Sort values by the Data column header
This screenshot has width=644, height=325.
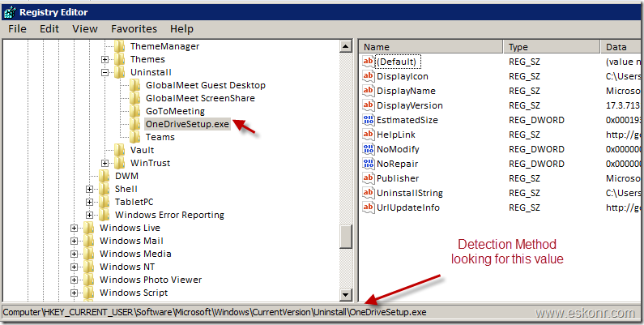tap(622, 47)
